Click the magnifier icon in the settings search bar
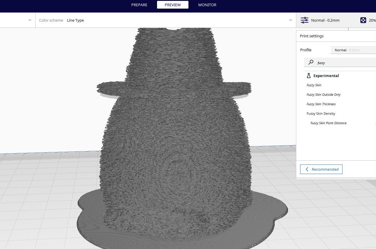Viewport: 376px width, 249px height. [311, 62]
